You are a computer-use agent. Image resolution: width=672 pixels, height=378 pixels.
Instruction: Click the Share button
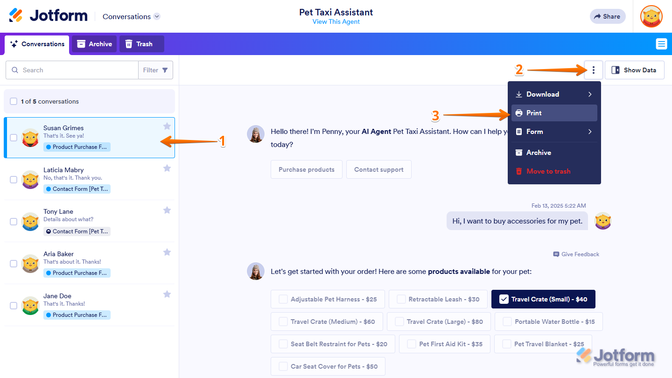coord(607,16)
